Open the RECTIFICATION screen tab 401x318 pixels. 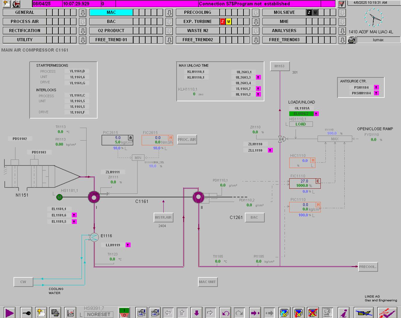24,31
